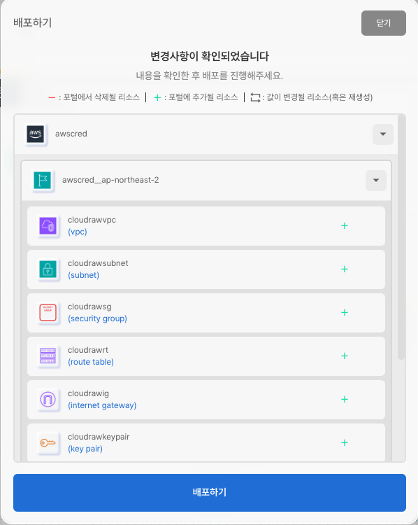Click the cloudrawvpc name text

(x=92, y=220)
